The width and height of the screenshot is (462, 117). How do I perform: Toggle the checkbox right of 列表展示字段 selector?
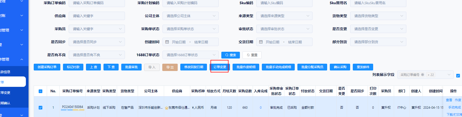coord(458,75)
